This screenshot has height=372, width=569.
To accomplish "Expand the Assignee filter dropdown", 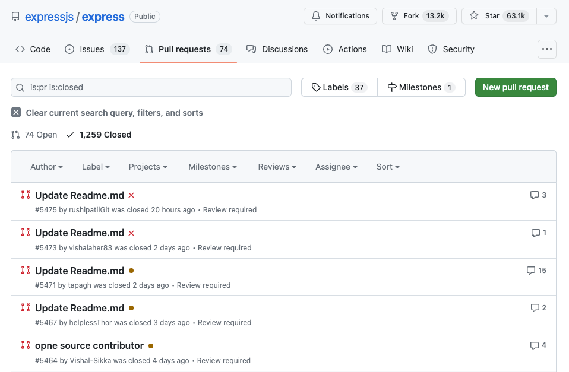I will (336, 167).
